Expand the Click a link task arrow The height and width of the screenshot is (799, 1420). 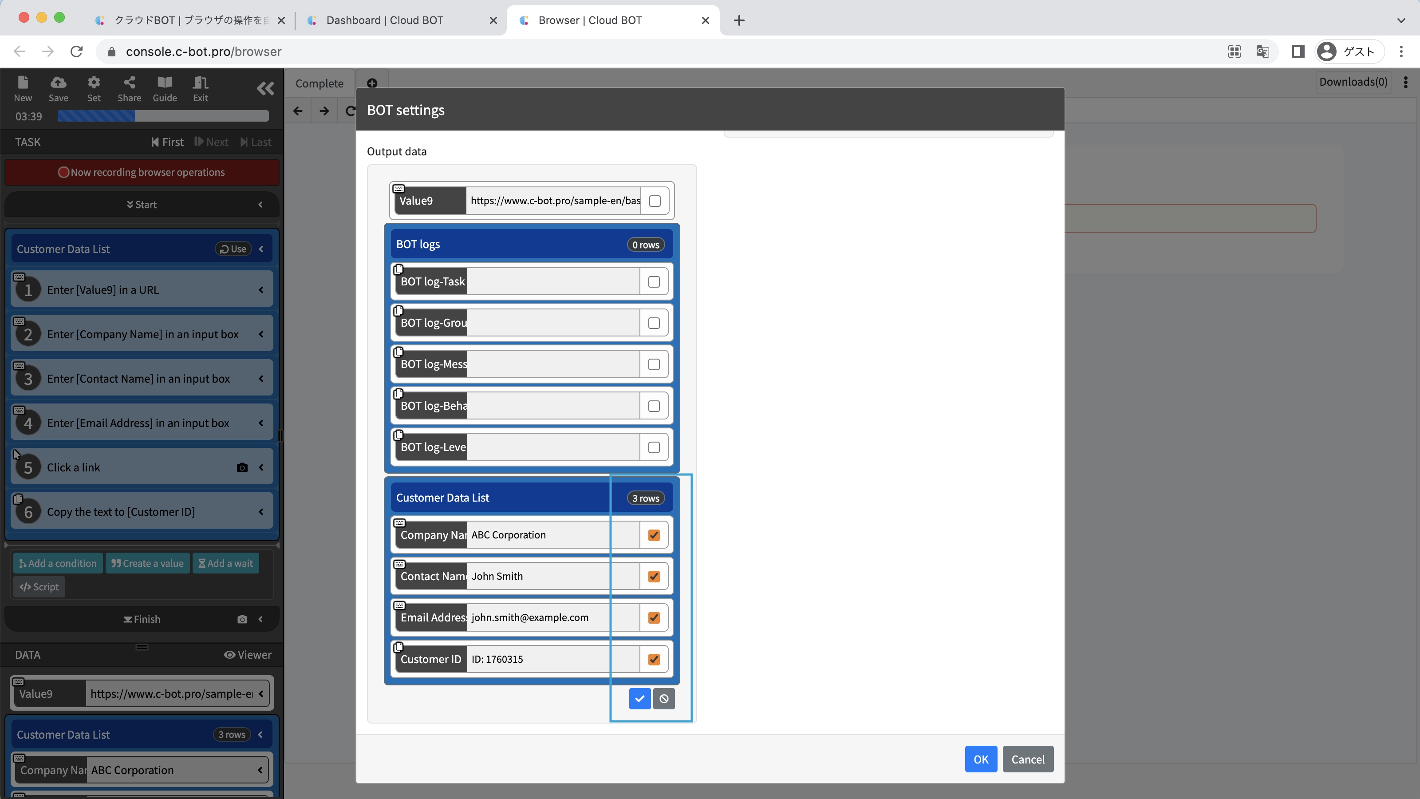[261, 467]
